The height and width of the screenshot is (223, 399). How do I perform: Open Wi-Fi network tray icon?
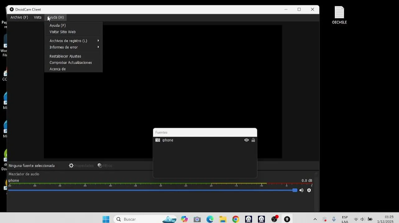click(356, 219)
